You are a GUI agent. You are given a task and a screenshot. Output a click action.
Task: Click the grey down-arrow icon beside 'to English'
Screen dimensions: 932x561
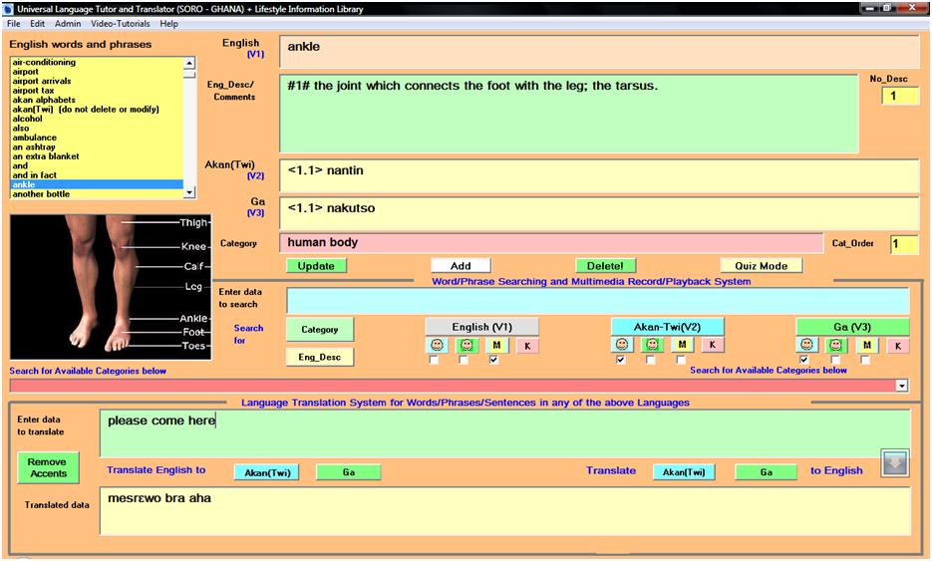coord(895,464)
